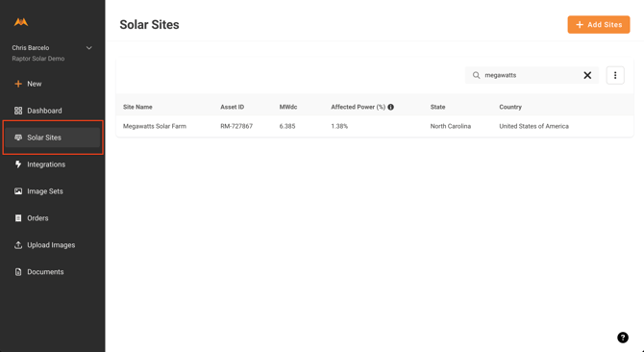Open the Megawatts Solar Farm site
The height and width of the screenshot is (352, 644).
click(x=155, y=126)
